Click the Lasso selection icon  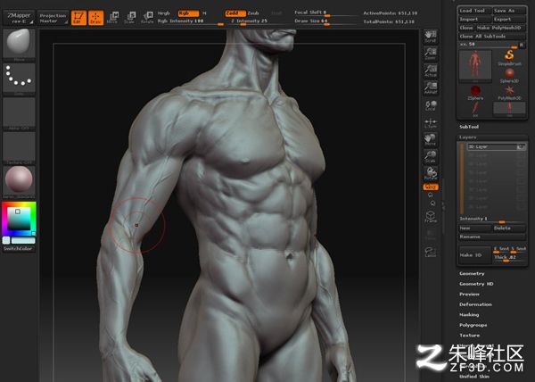tap(431, 253)
